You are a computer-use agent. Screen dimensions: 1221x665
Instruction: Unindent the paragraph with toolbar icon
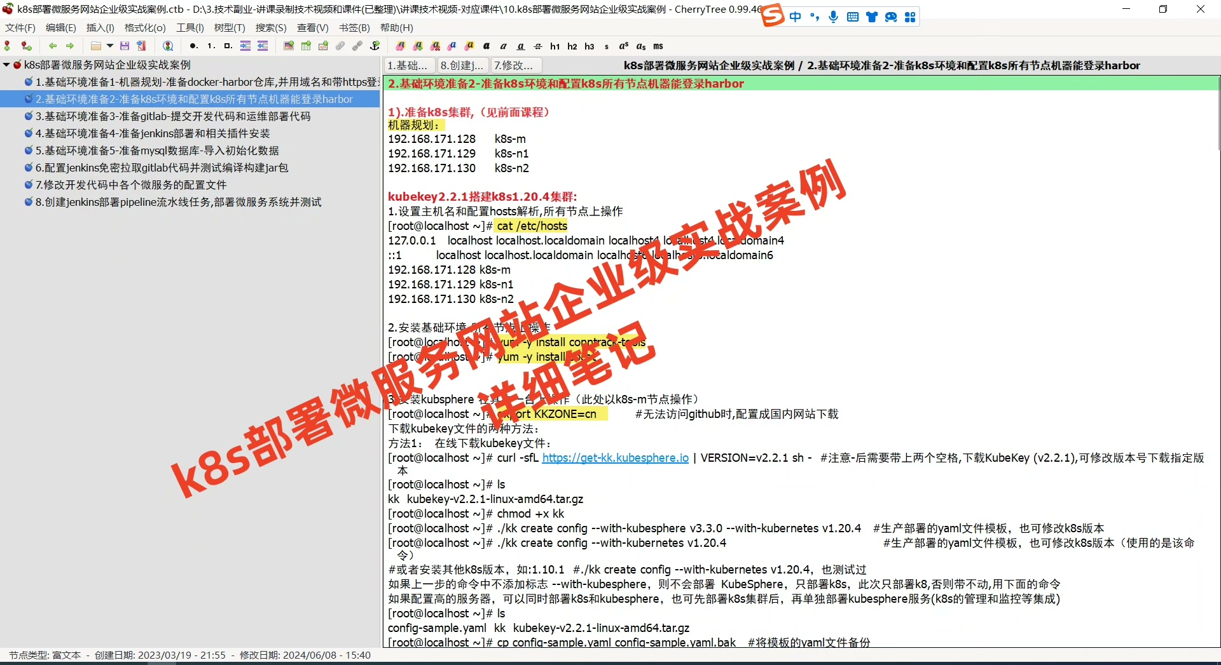263,46
